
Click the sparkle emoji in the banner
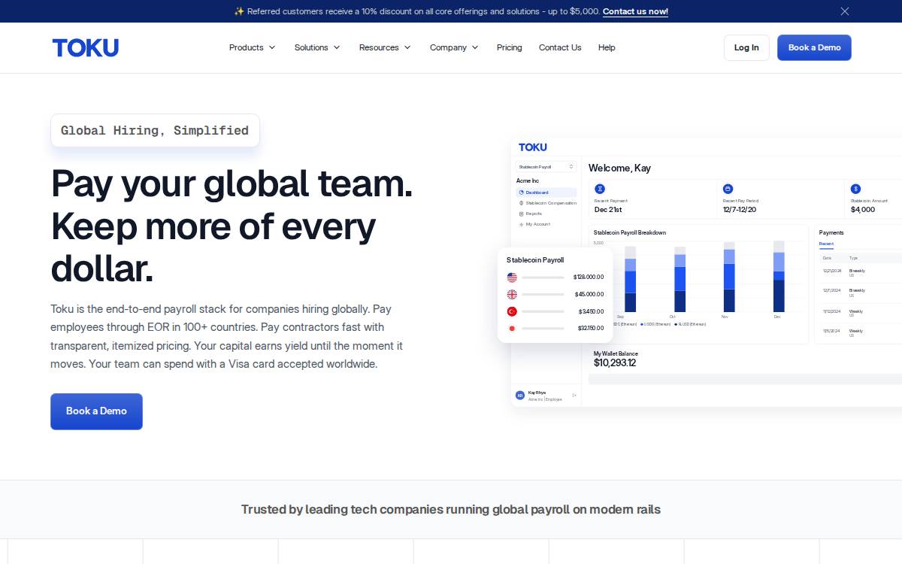click(239, 11)
